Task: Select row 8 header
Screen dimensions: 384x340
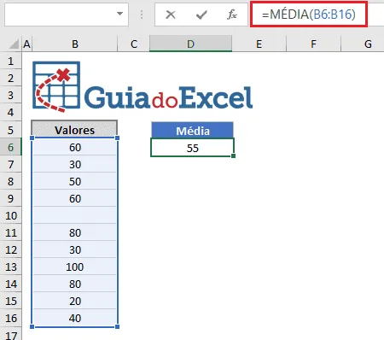Action: click(x=11, y=181)
